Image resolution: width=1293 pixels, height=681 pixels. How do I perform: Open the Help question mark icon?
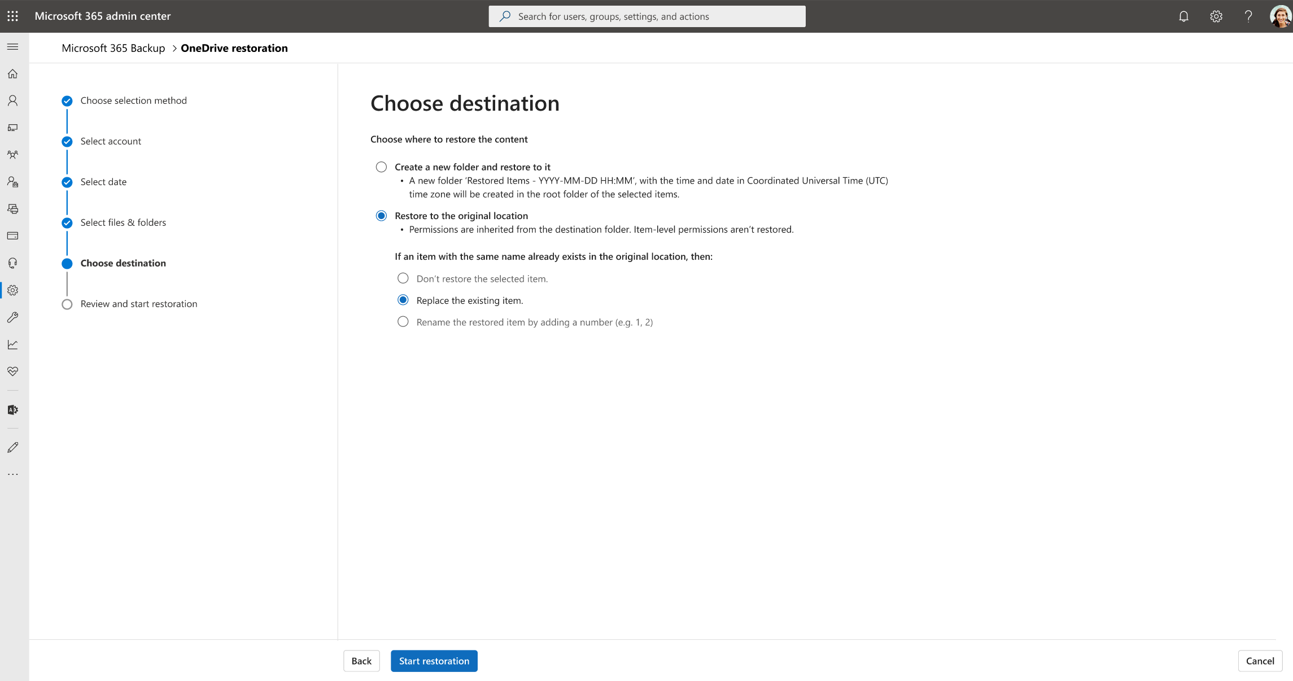point(1248,16)
